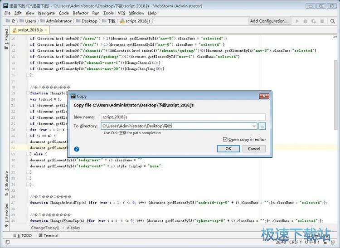Open the Tools menu

coord(108,13)
